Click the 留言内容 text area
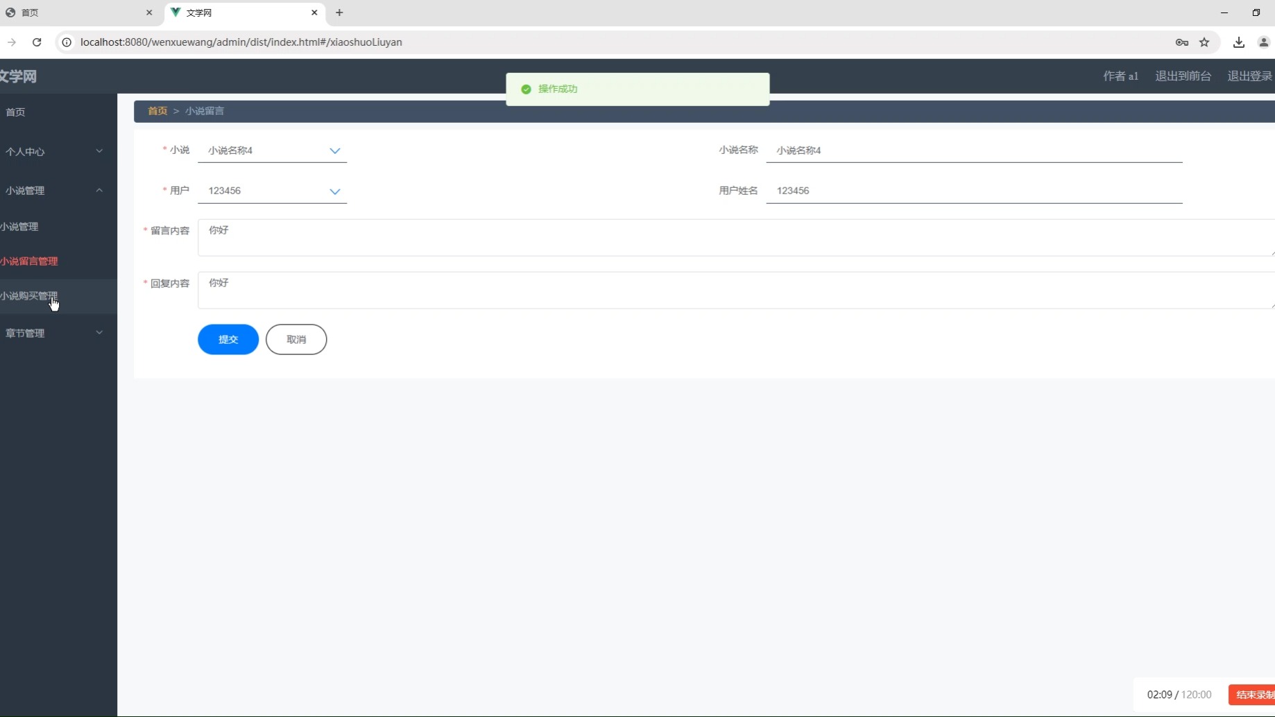The image size is (1275, 717). tap(736, 238)
